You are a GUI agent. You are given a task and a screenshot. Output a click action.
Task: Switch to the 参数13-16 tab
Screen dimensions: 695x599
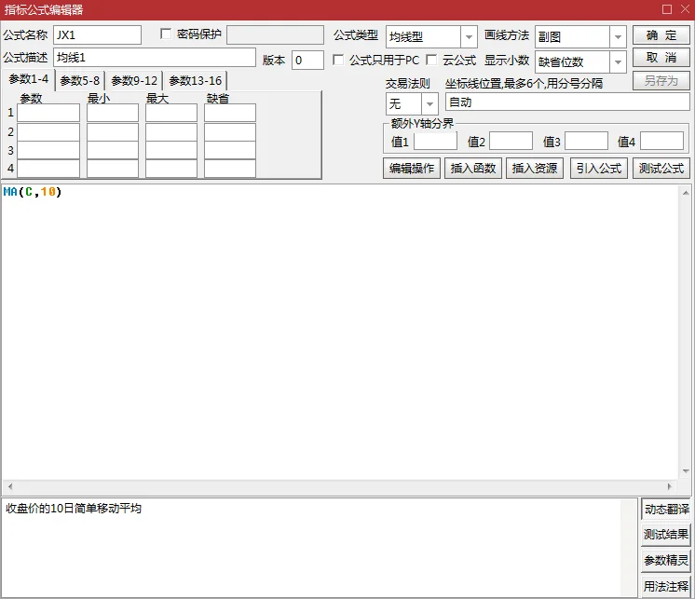point(195,81)
